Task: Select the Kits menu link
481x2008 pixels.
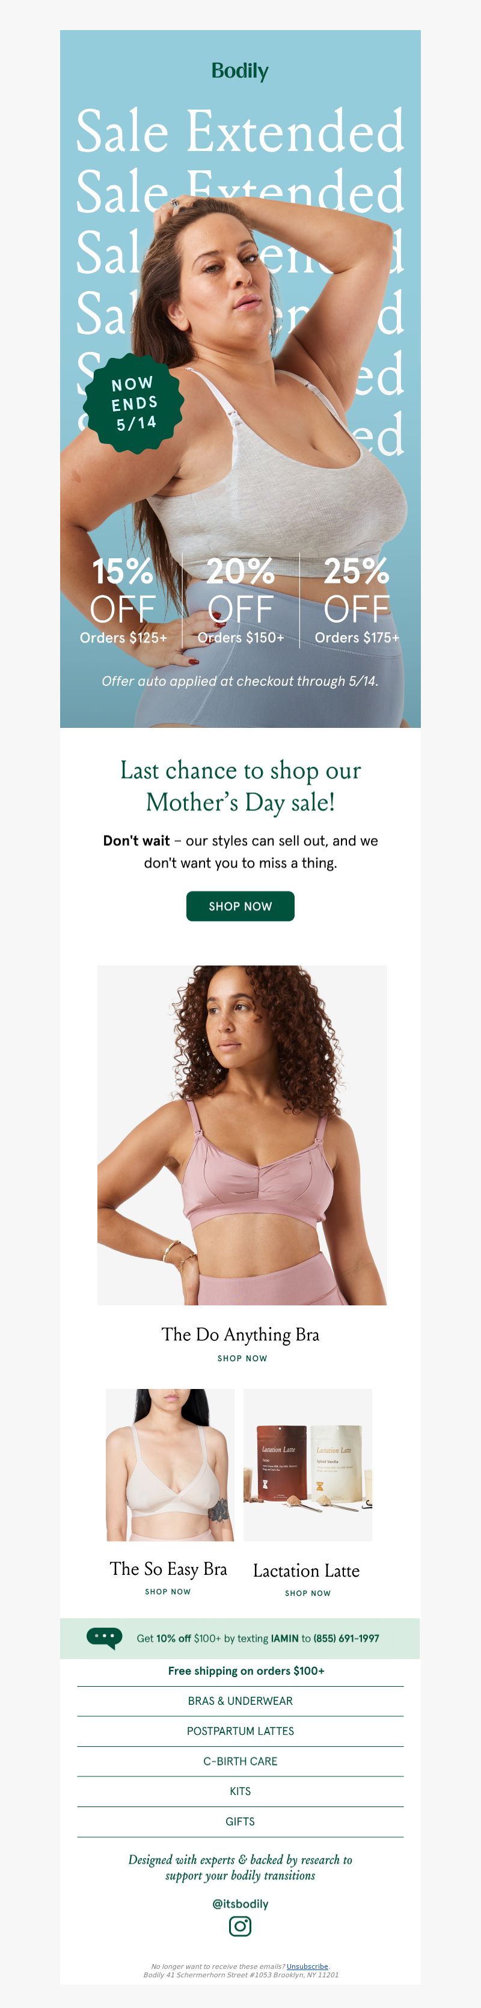Action: 240,1791
